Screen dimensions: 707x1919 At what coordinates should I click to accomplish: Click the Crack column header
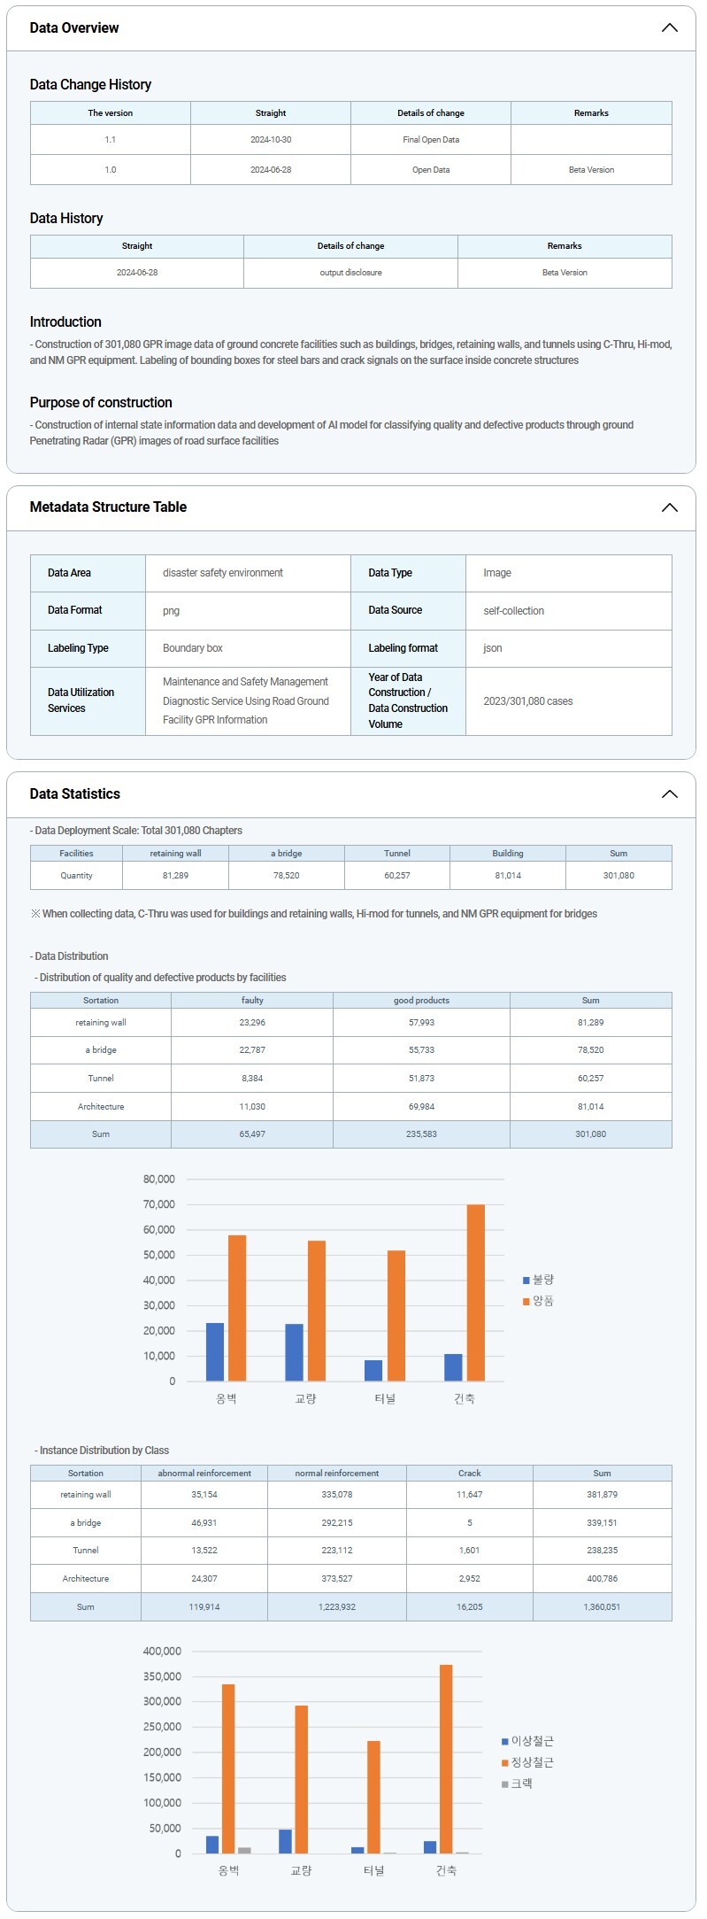click(469, 1474)
